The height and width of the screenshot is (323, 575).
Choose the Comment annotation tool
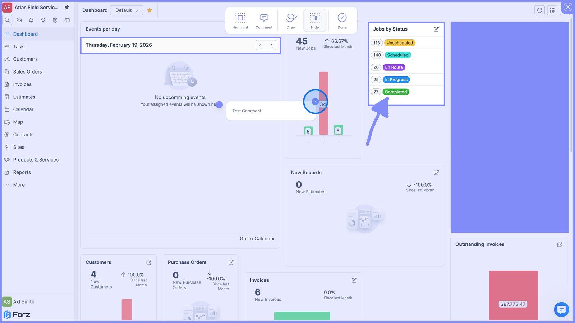tap(264, 21)
